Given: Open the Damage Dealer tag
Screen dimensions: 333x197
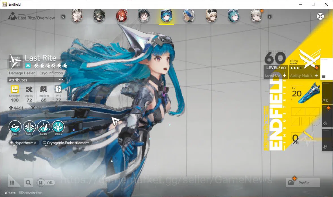Looking at the screenshot, I should [22, 73].
